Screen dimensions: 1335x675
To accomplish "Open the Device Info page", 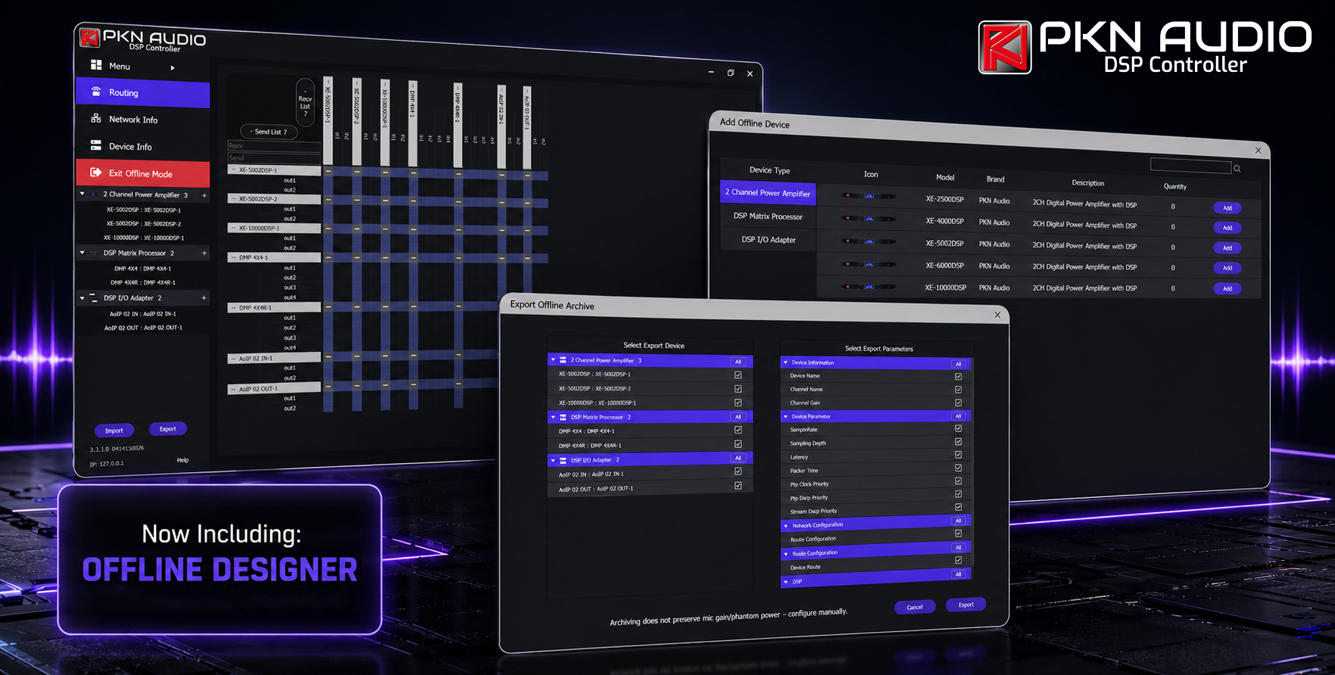I will 142,146.
